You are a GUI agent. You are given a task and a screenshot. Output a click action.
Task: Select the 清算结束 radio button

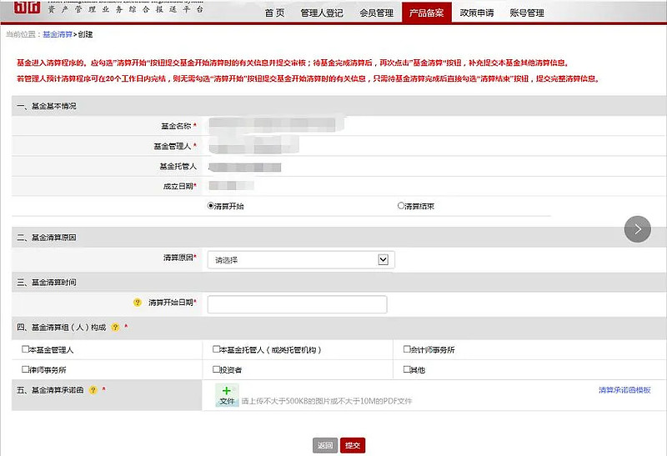pos(401,206)
